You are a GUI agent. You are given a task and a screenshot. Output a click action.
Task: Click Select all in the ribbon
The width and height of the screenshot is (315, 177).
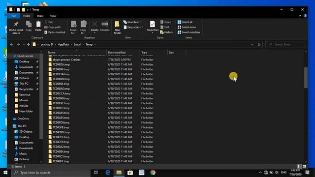point(185,22)
